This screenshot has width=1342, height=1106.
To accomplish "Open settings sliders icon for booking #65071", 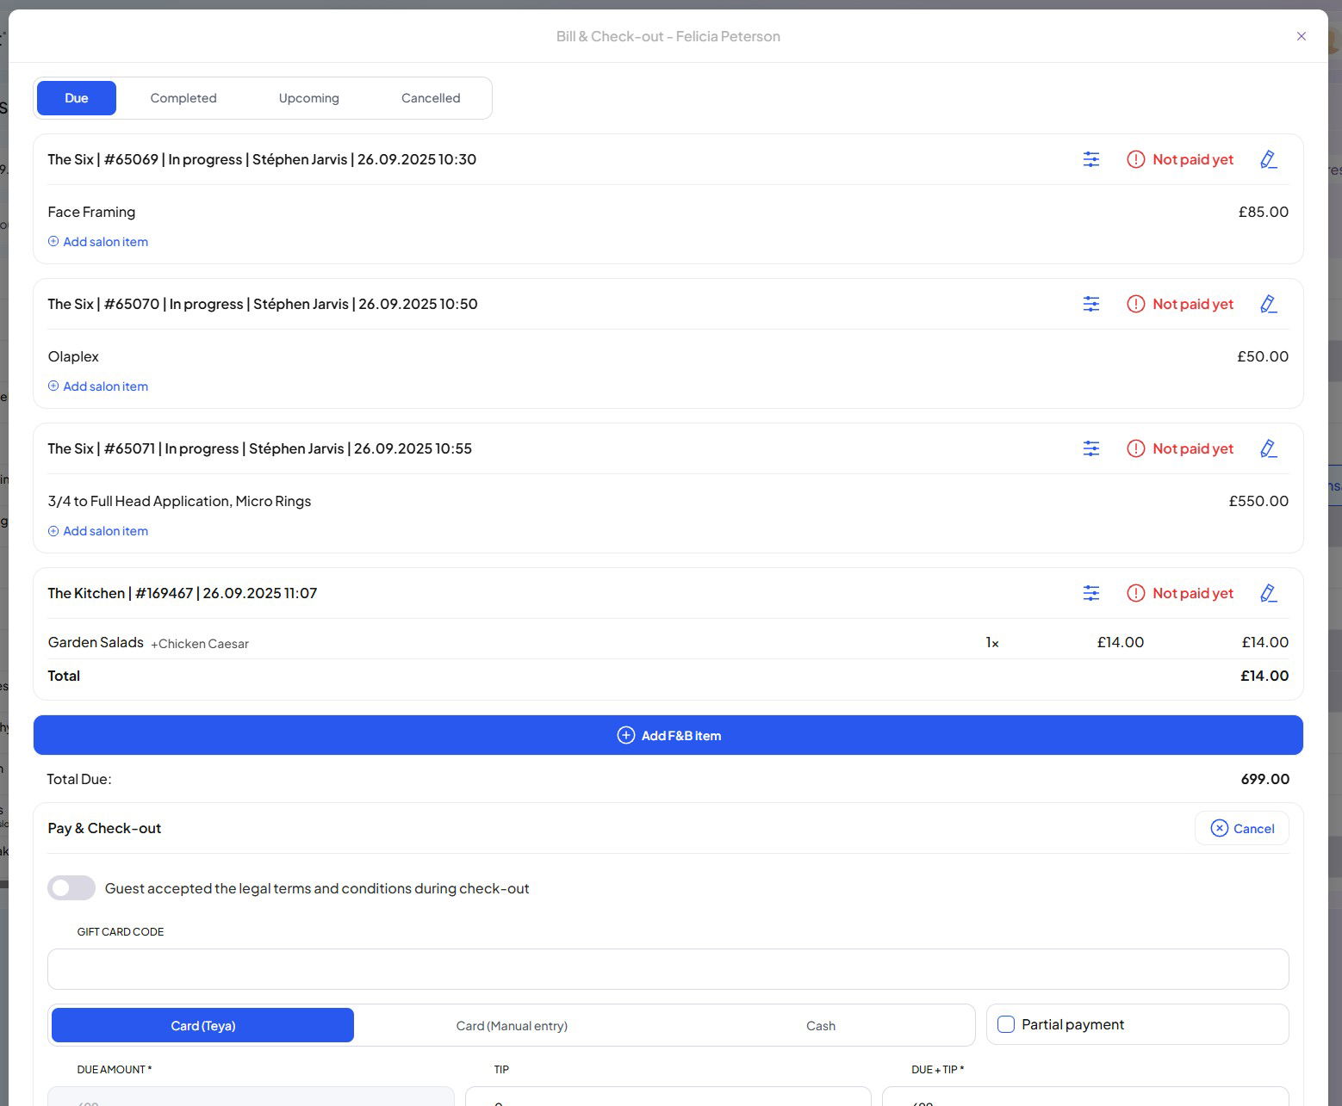I will [1090, 448].
